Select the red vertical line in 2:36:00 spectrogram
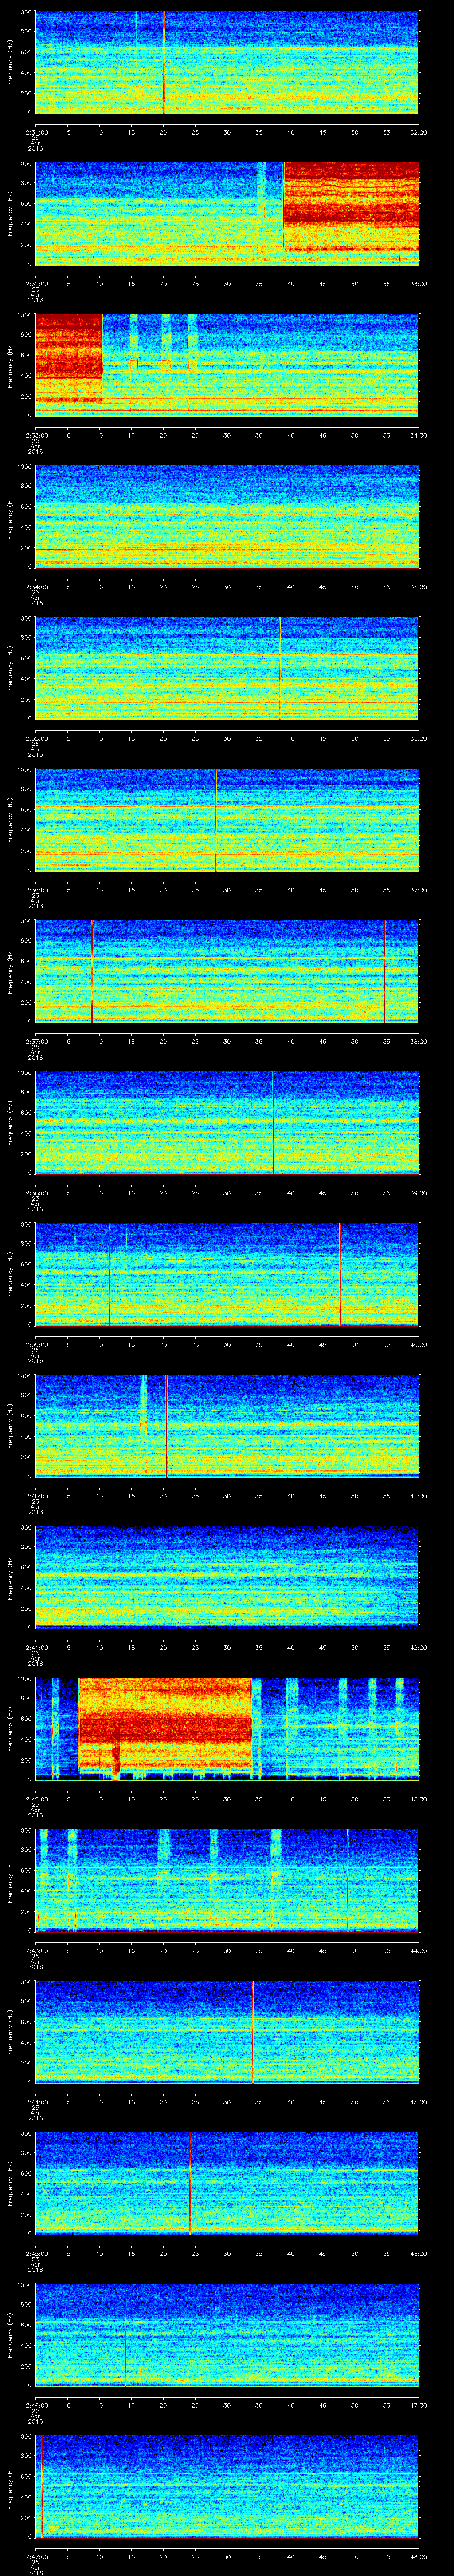454x2576 pixels. click(x=215, y=820)
